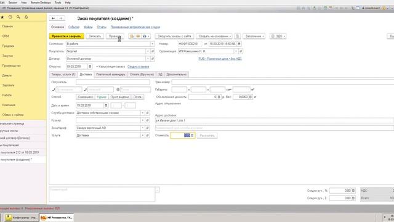Open the Tools menu

tap(58, 2)
